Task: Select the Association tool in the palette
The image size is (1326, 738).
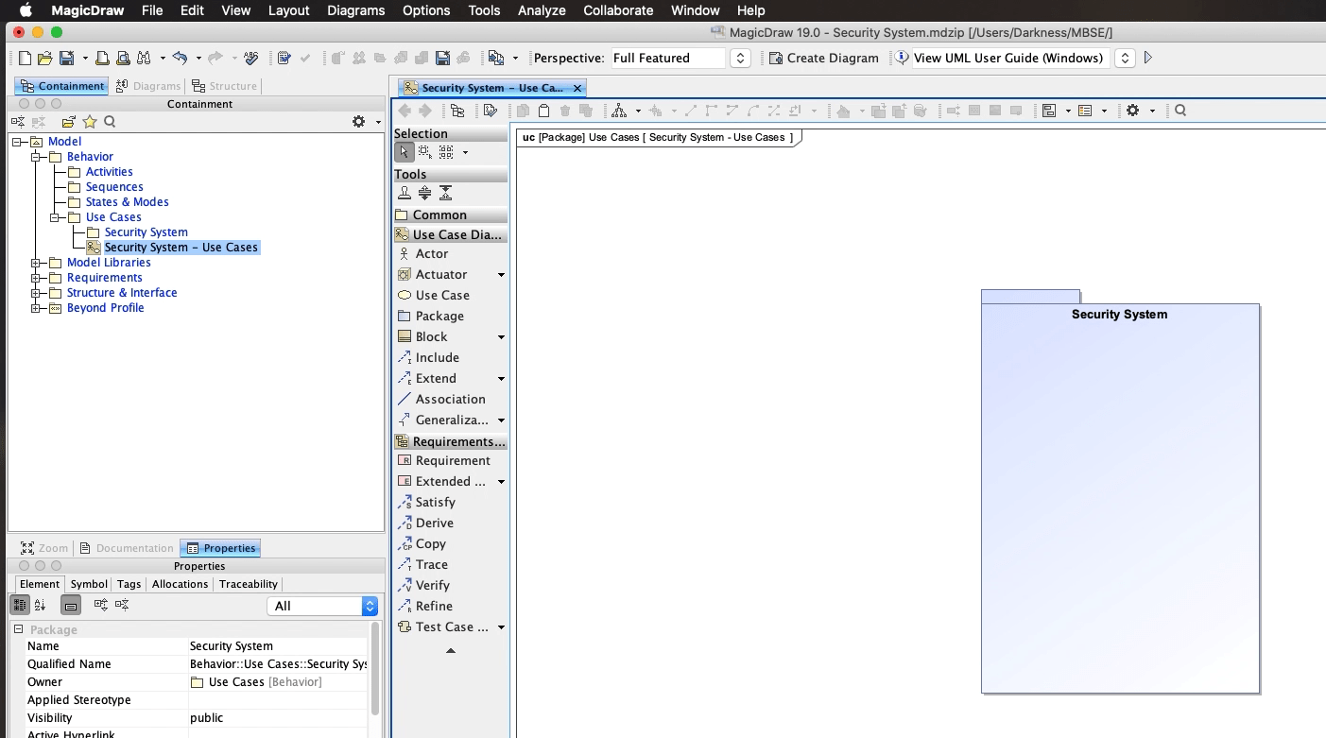Action: pos(450,399)
